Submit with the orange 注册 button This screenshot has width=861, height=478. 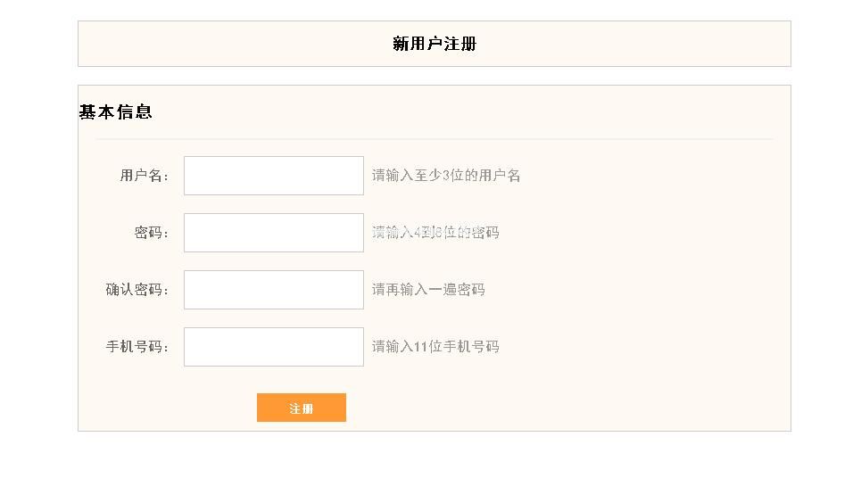point(302,408)
